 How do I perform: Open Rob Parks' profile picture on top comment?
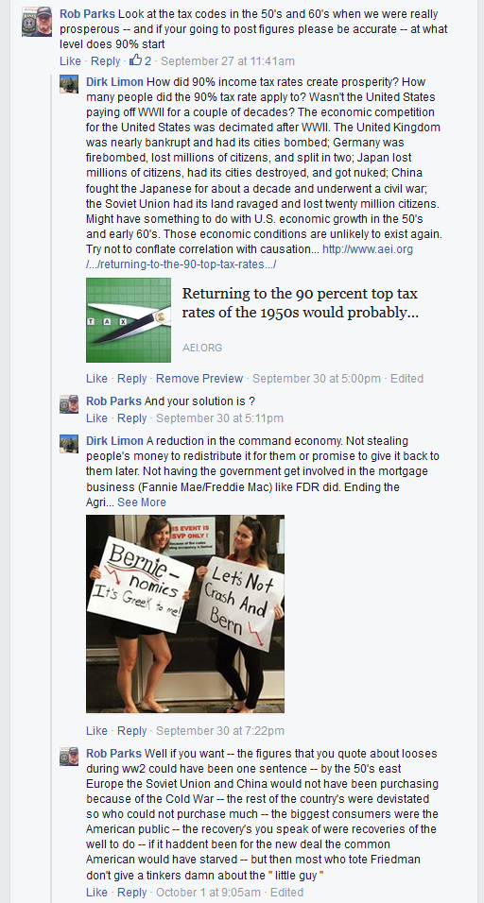click(x=37, y=22)
